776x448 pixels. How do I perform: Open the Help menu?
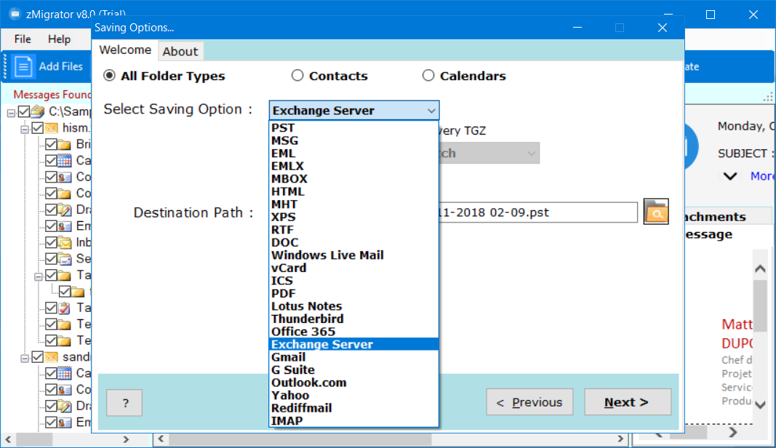(x=59, y=39)
